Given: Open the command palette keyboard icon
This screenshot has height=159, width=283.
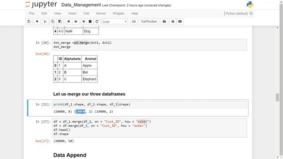Looking at the screenshot, I should coord(134,22).
